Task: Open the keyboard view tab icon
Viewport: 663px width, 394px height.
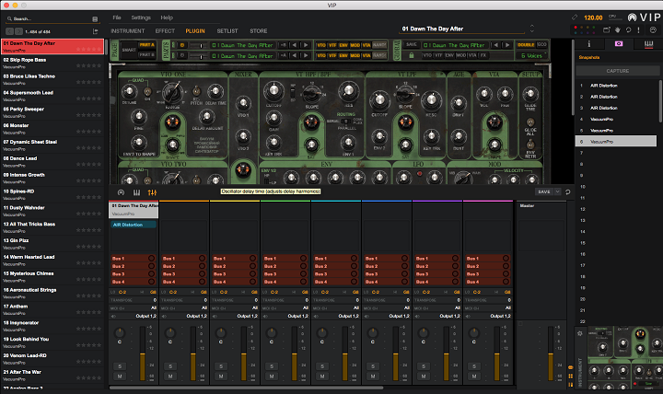Action: point(646,42)
